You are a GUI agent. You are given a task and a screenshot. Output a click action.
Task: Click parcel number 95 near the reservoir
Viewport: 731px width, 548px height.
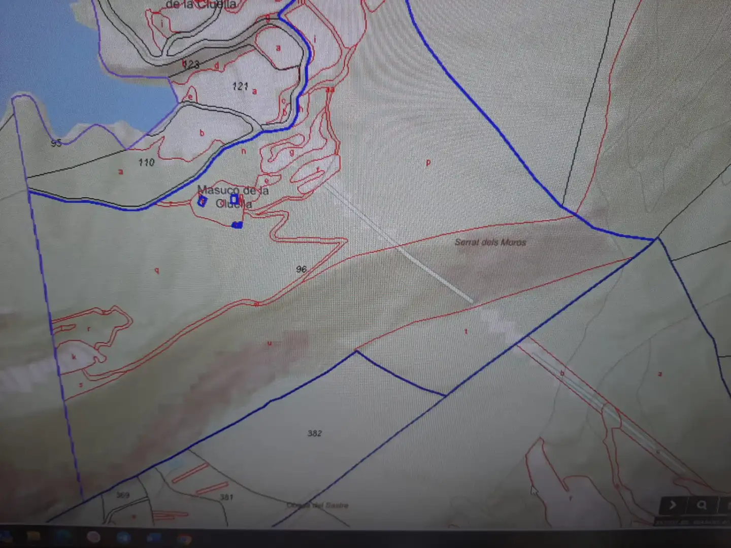56,143
